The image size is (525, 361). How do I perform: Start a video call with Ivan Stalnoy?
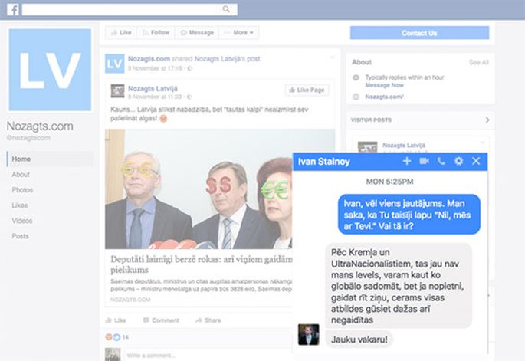(425, 161)
